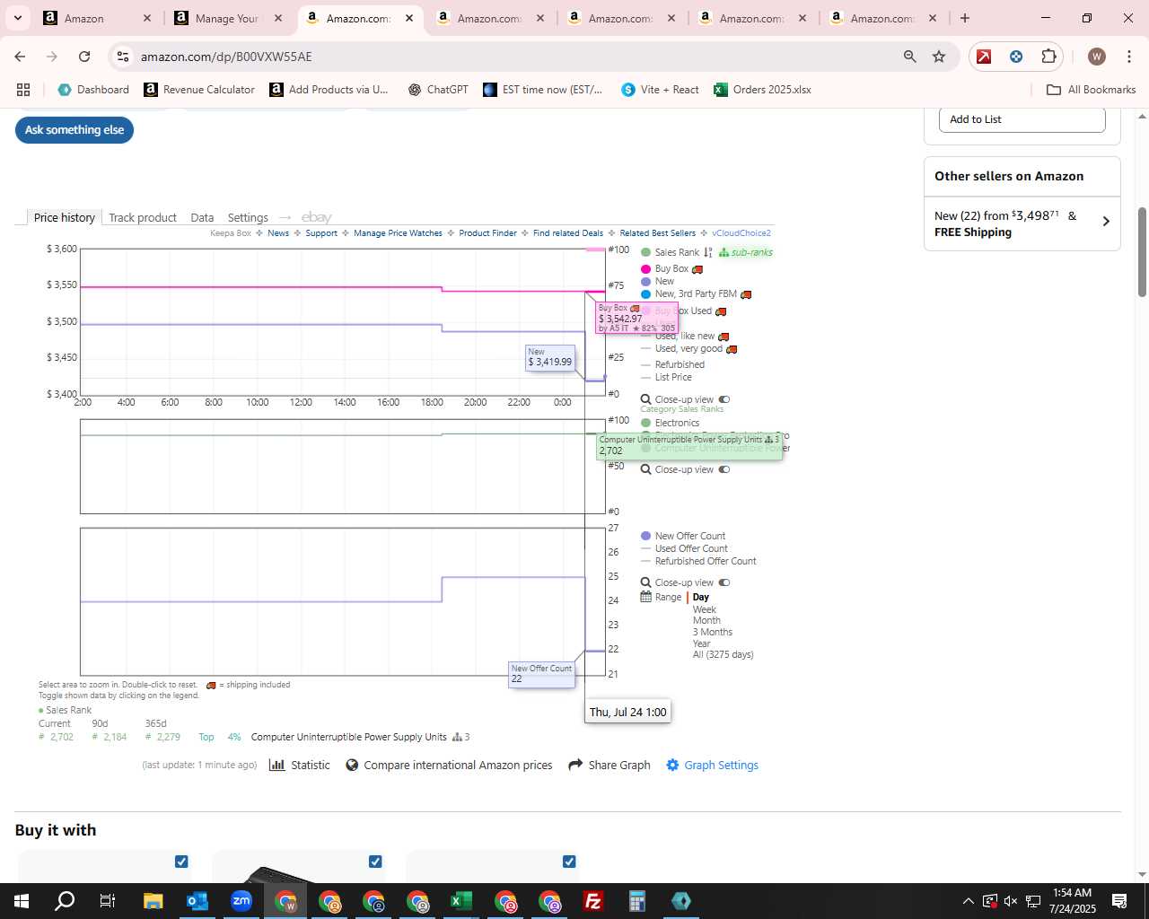The height and width of the screenshot is (919, 1149).
Task: Open a new browser tab
Action: 965,18
